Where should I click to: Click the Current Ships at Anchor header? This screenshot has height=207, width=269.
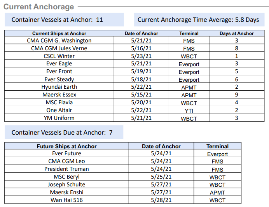tap(59, 33)
